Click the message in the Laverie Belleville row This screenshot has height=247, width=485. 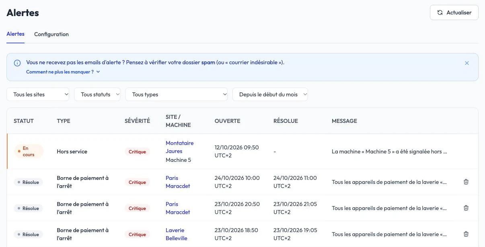389,234
